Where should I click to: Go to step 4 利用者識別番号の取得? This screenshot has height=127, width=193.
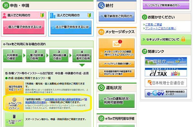point(82,55)
